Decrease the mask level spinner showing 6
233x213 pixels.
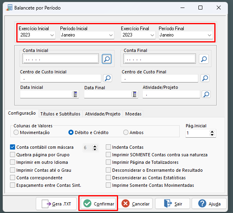tap(95, 149)
